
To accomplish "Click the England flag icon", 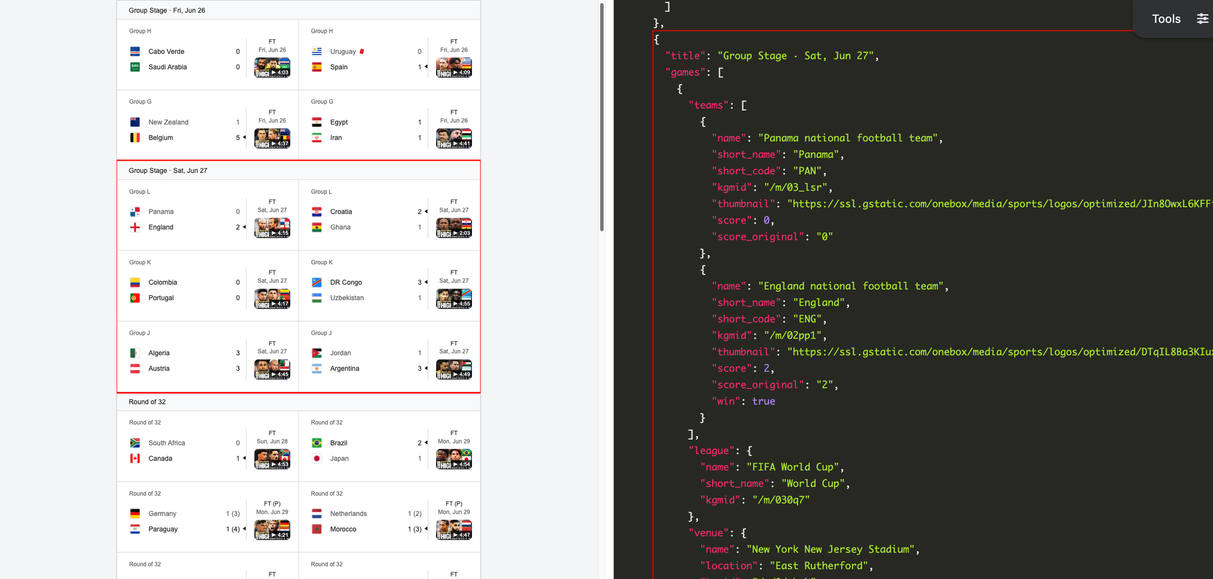I will point(135,227).
